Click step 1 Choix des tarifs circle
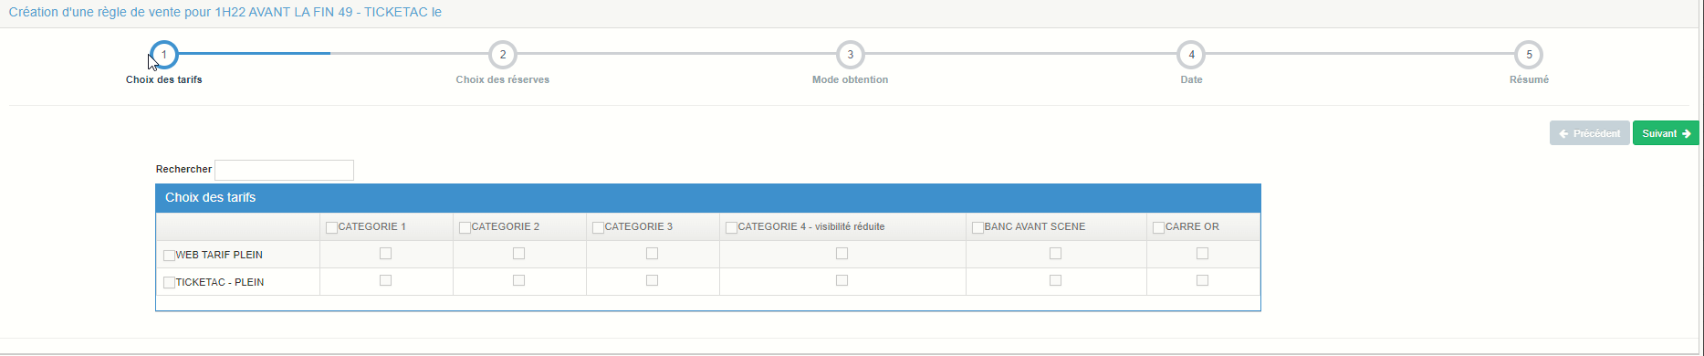 [x=164, y=55]
